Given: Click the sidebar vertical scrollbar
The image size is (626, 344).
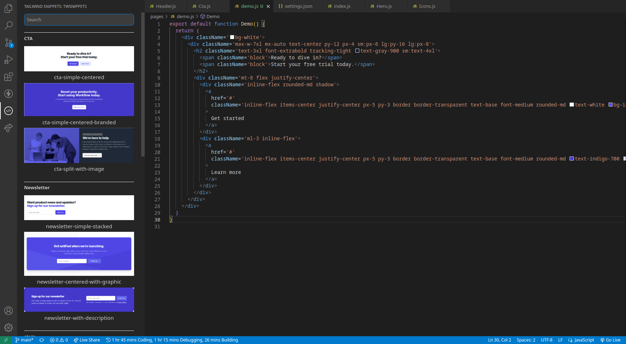Looking at the screenshot, I should (x=143, y=84).
